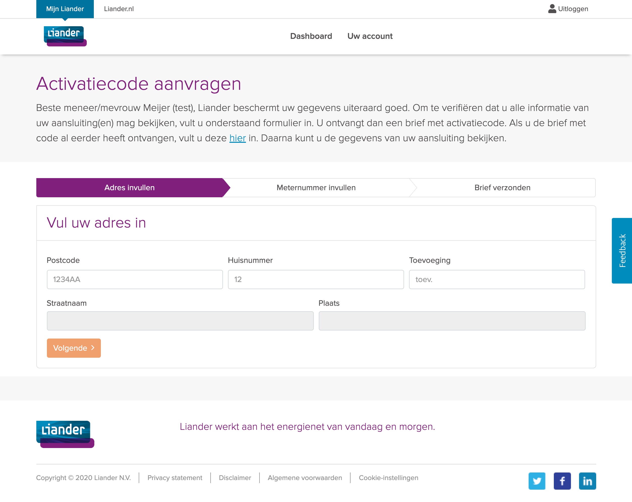
Task: Open the Feedback side tab
Action: click(x=622, y=250)
